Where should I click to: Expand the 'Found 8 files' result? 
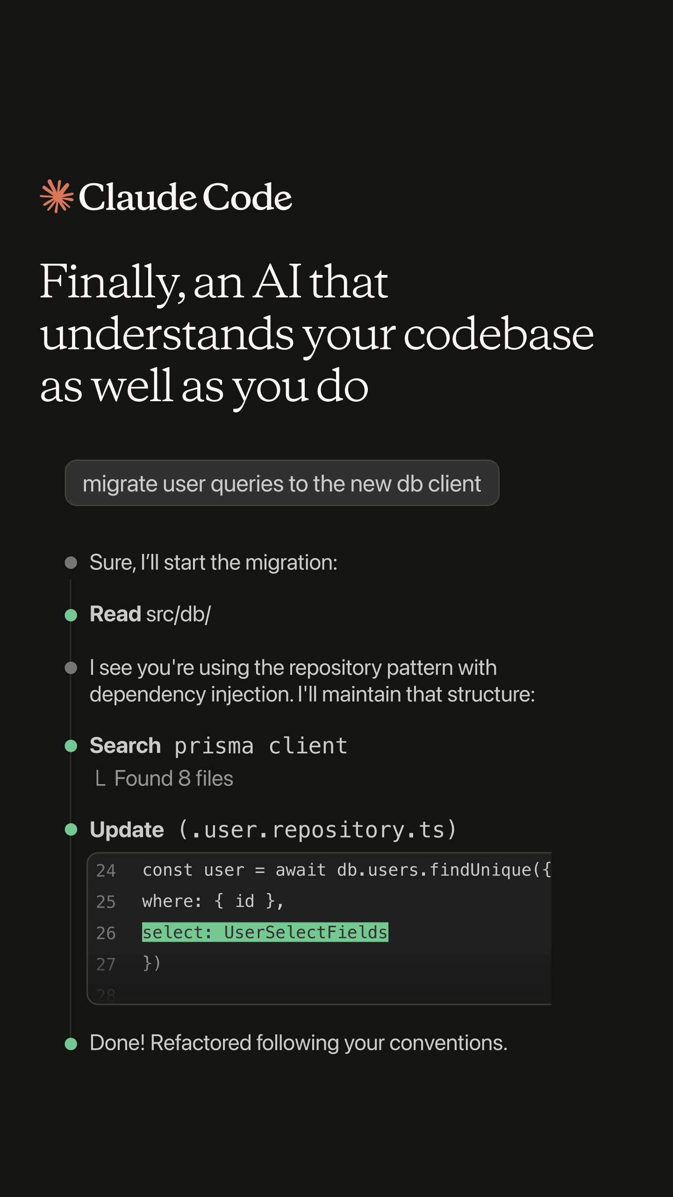164,779
